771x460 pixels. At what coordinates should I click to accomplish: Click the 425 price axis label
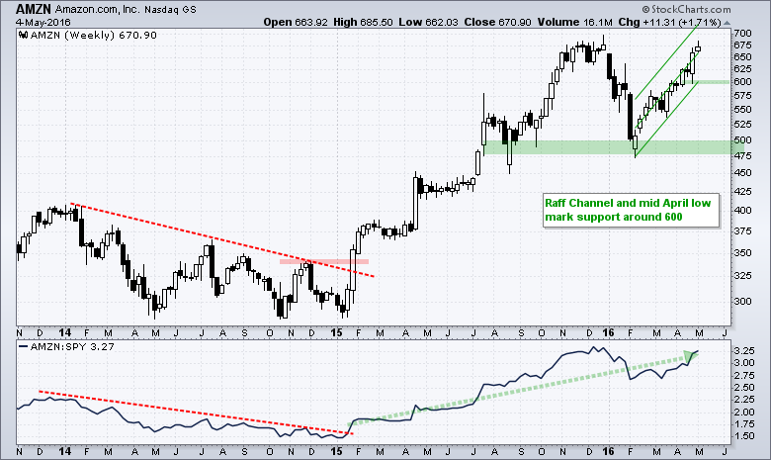coord(742,191)
